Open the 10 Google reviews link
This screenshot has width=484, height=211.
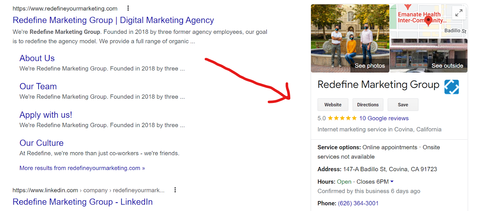[384, 118]
